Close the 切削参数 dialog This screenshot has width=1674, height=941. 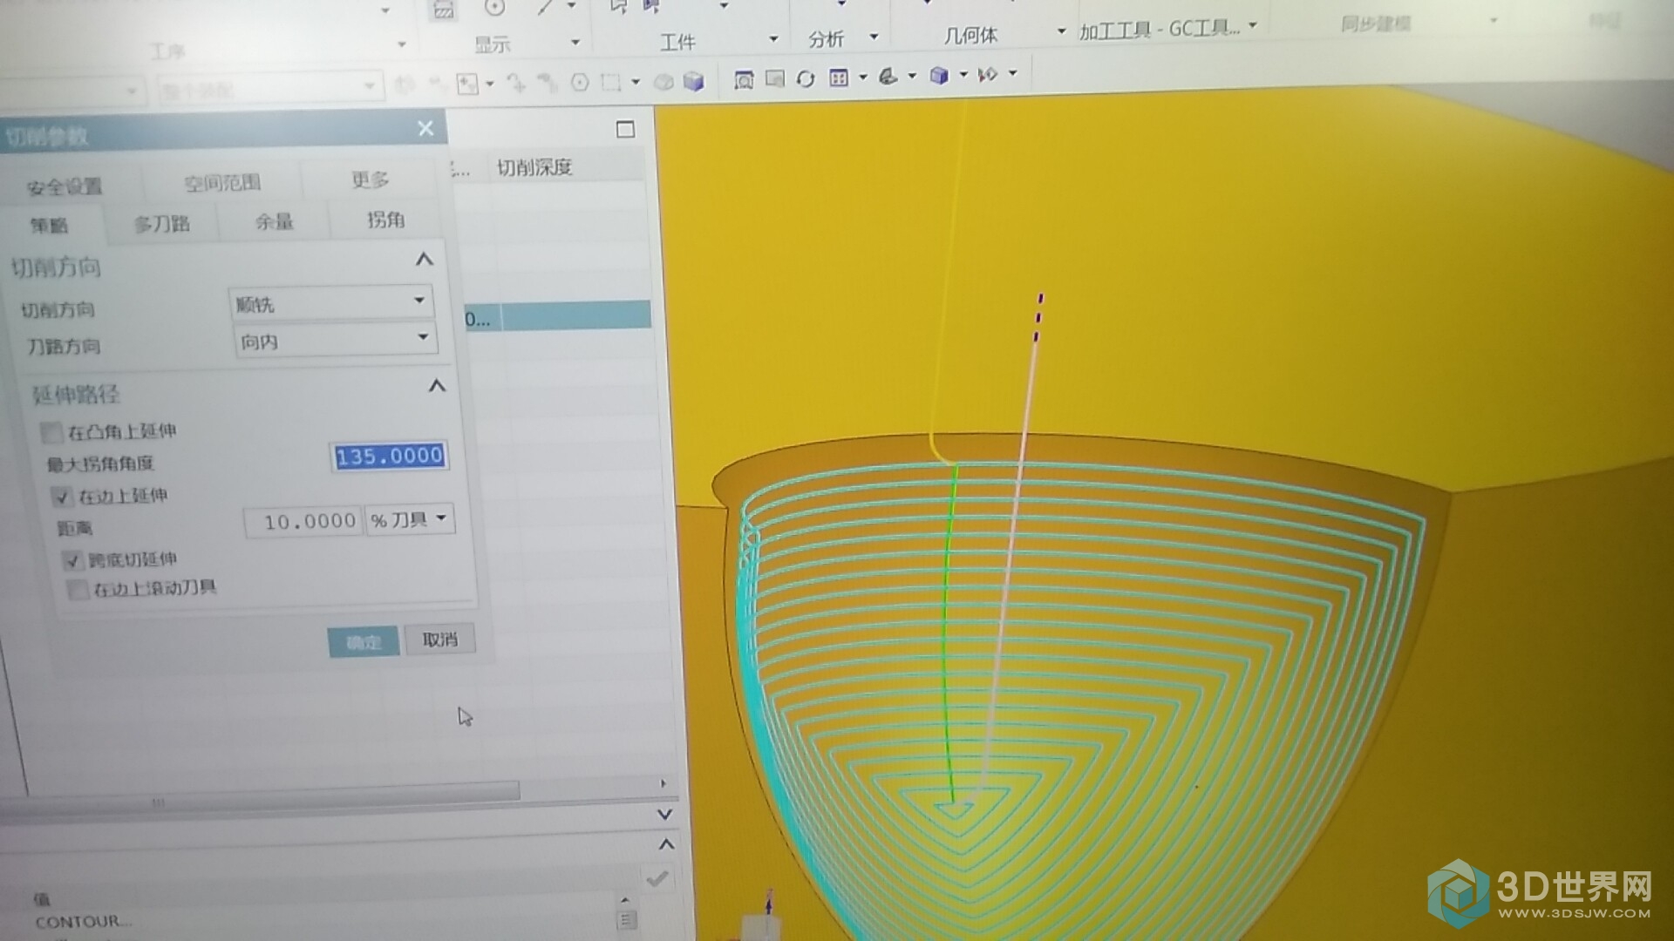425,129
